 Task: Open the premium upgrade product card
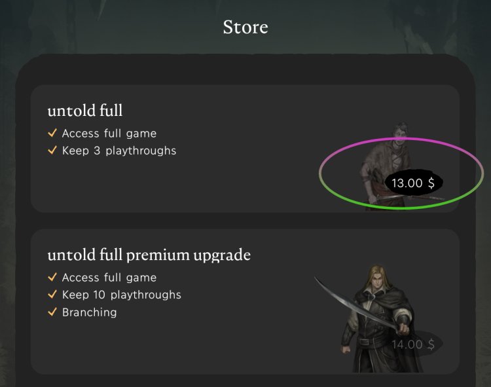click(x=245, y=302)
